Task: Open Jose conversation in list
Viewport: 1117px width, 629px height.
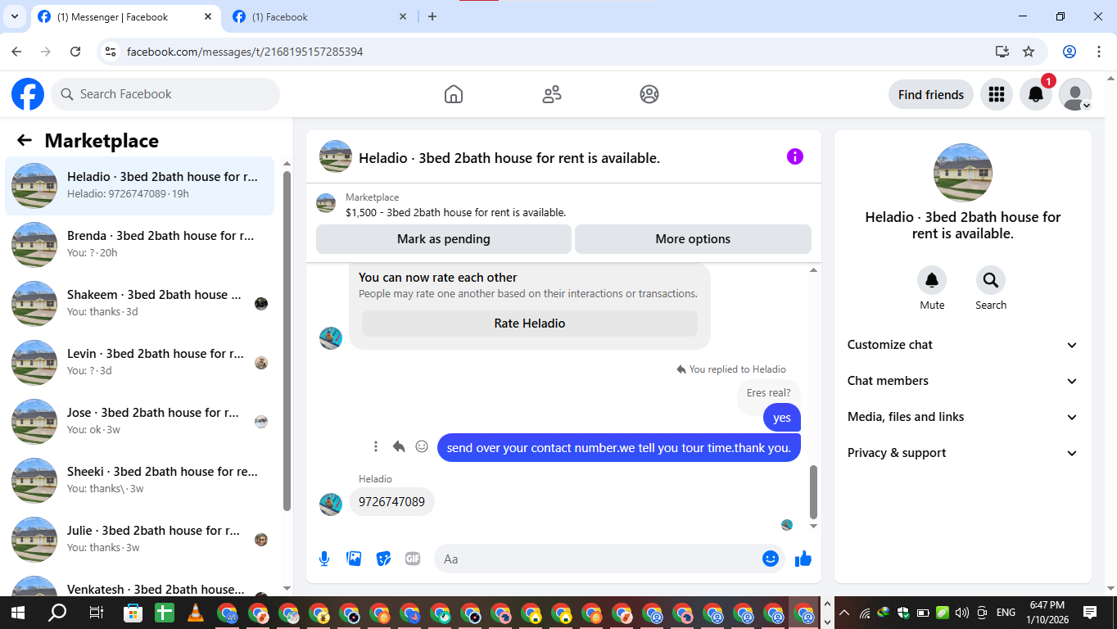Action: [x=140, y=422]
